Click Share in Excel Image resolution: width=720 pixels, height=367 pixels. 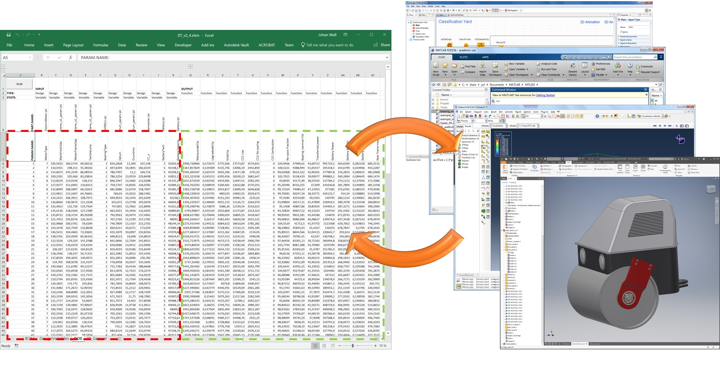[382, 45]
